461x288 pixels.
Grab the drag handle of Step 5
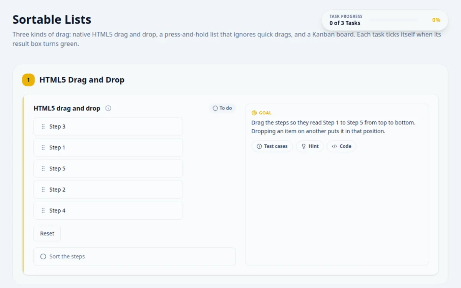pyautogui.click(x=43, y=169)
